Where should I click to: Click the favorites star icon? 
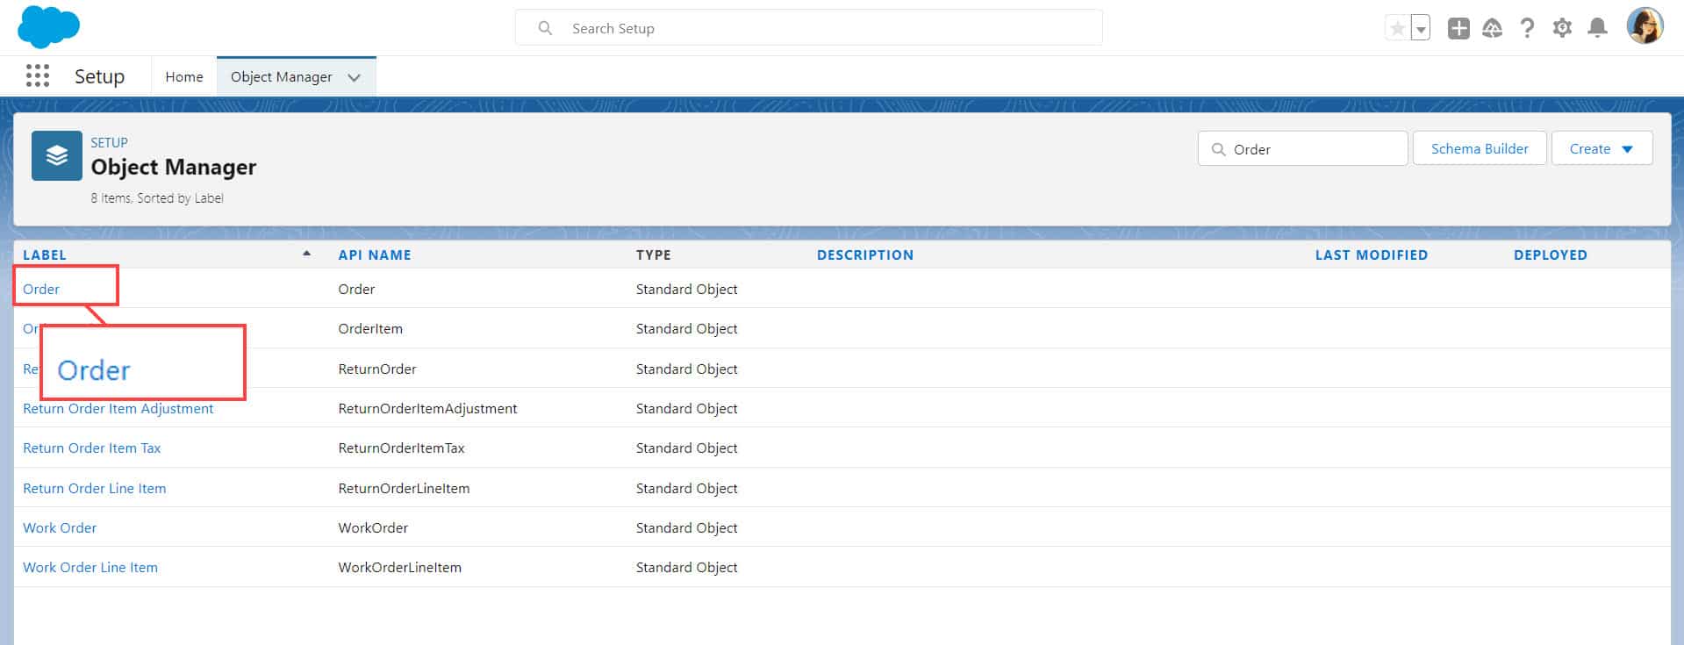pyautogui.click(x=1397, y=28)
